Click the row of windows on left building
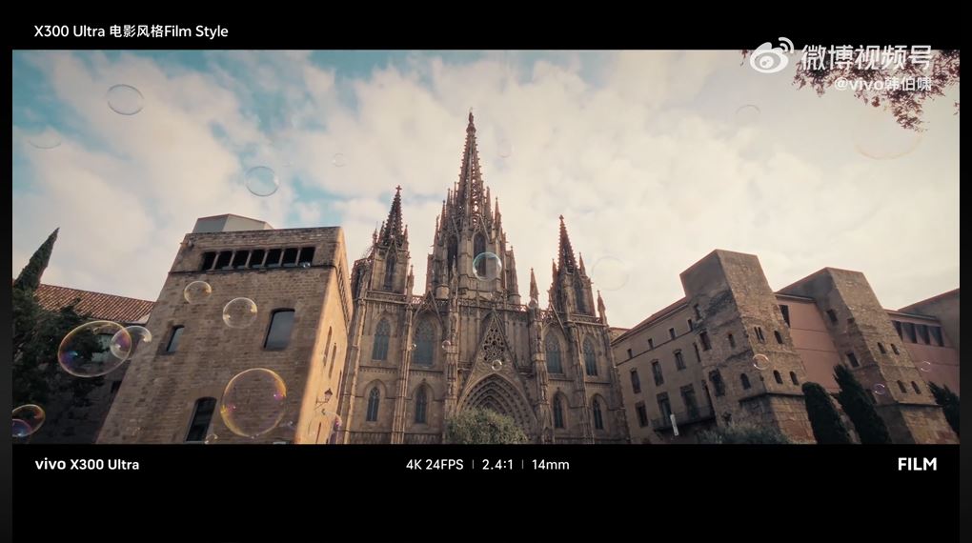The image size is (972, 543). (257, 257)
